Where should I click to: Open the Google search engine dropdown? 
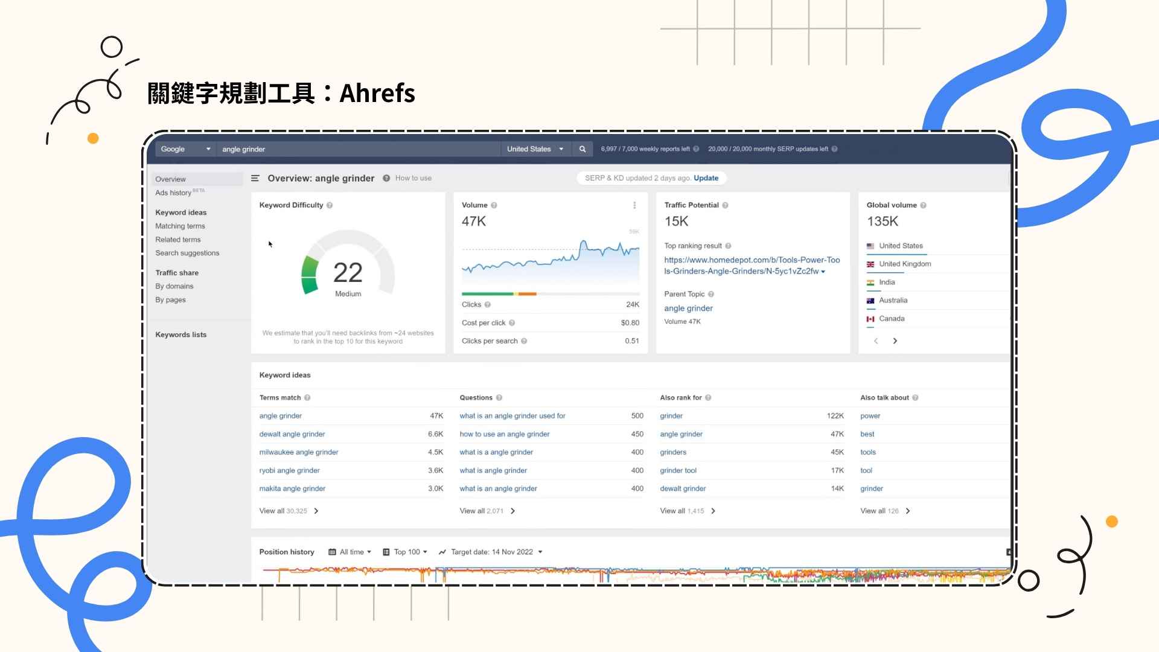pyautogui.click(x=186, y=149)
